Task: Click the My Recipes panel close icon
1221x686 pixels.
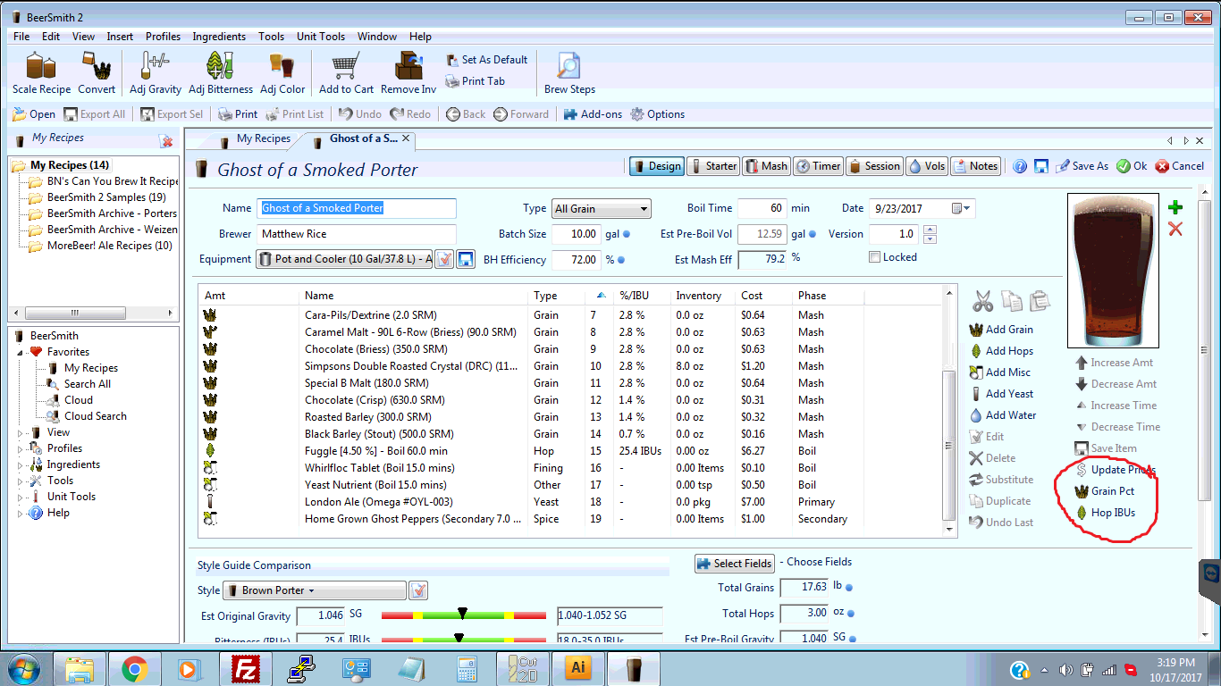Action: tap(166, 141)
